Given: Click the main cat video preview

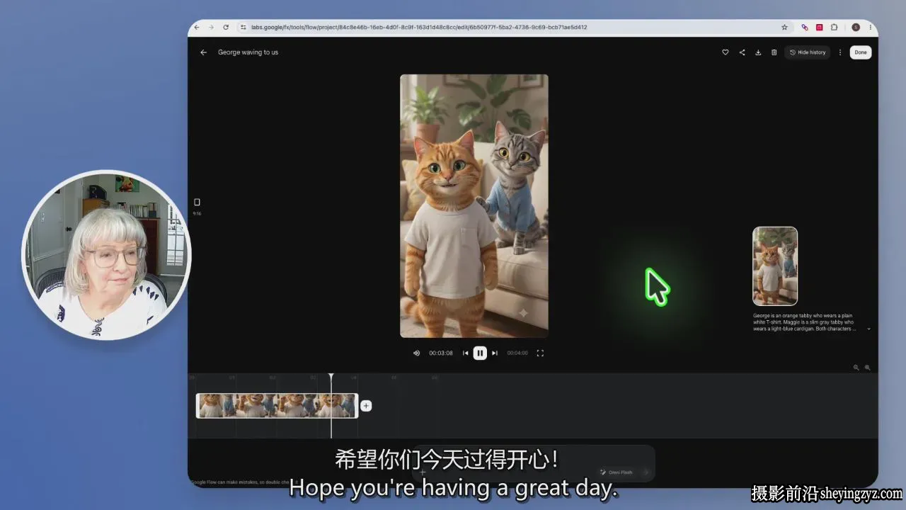Looking at the screenshot, I should [x=474, y=206].
